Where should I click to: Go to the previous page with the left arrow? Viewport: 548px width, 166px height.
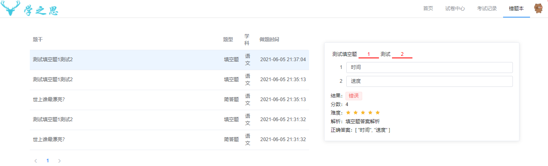pyautogui.click(x=36, y=161)
